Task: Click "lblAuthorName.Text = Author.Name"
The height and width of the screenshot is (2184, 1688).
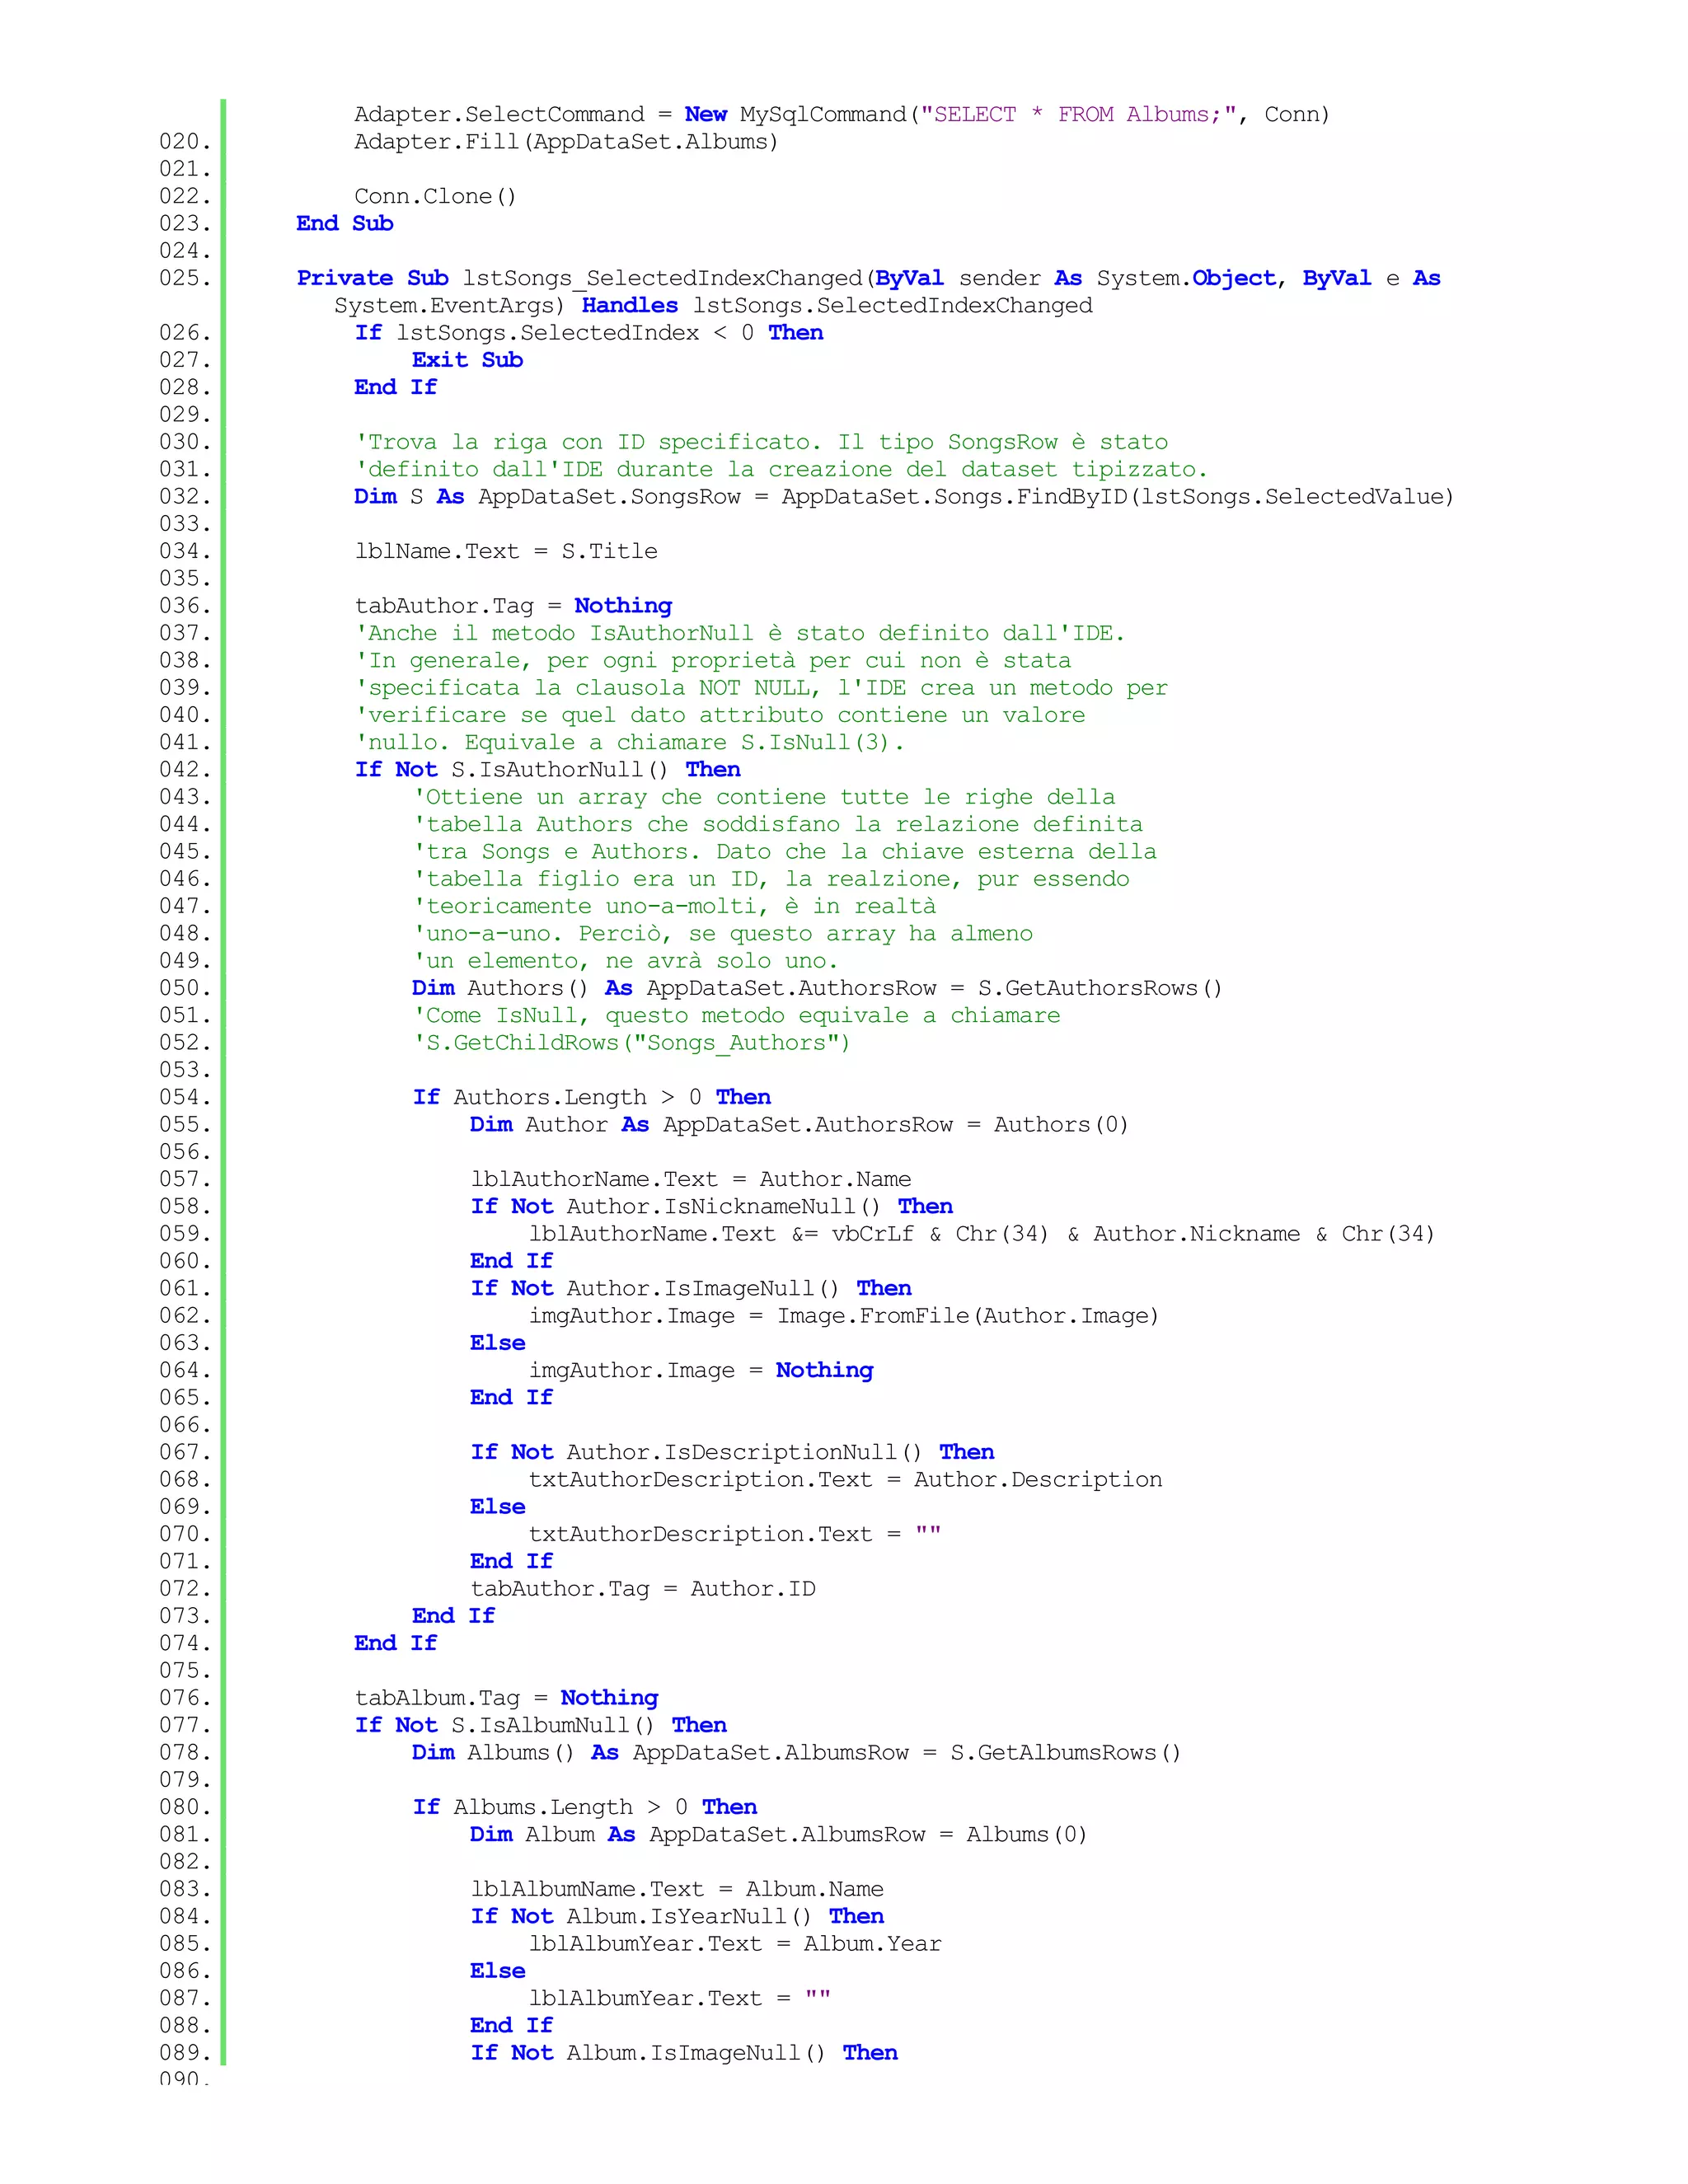Action: 691,1179
